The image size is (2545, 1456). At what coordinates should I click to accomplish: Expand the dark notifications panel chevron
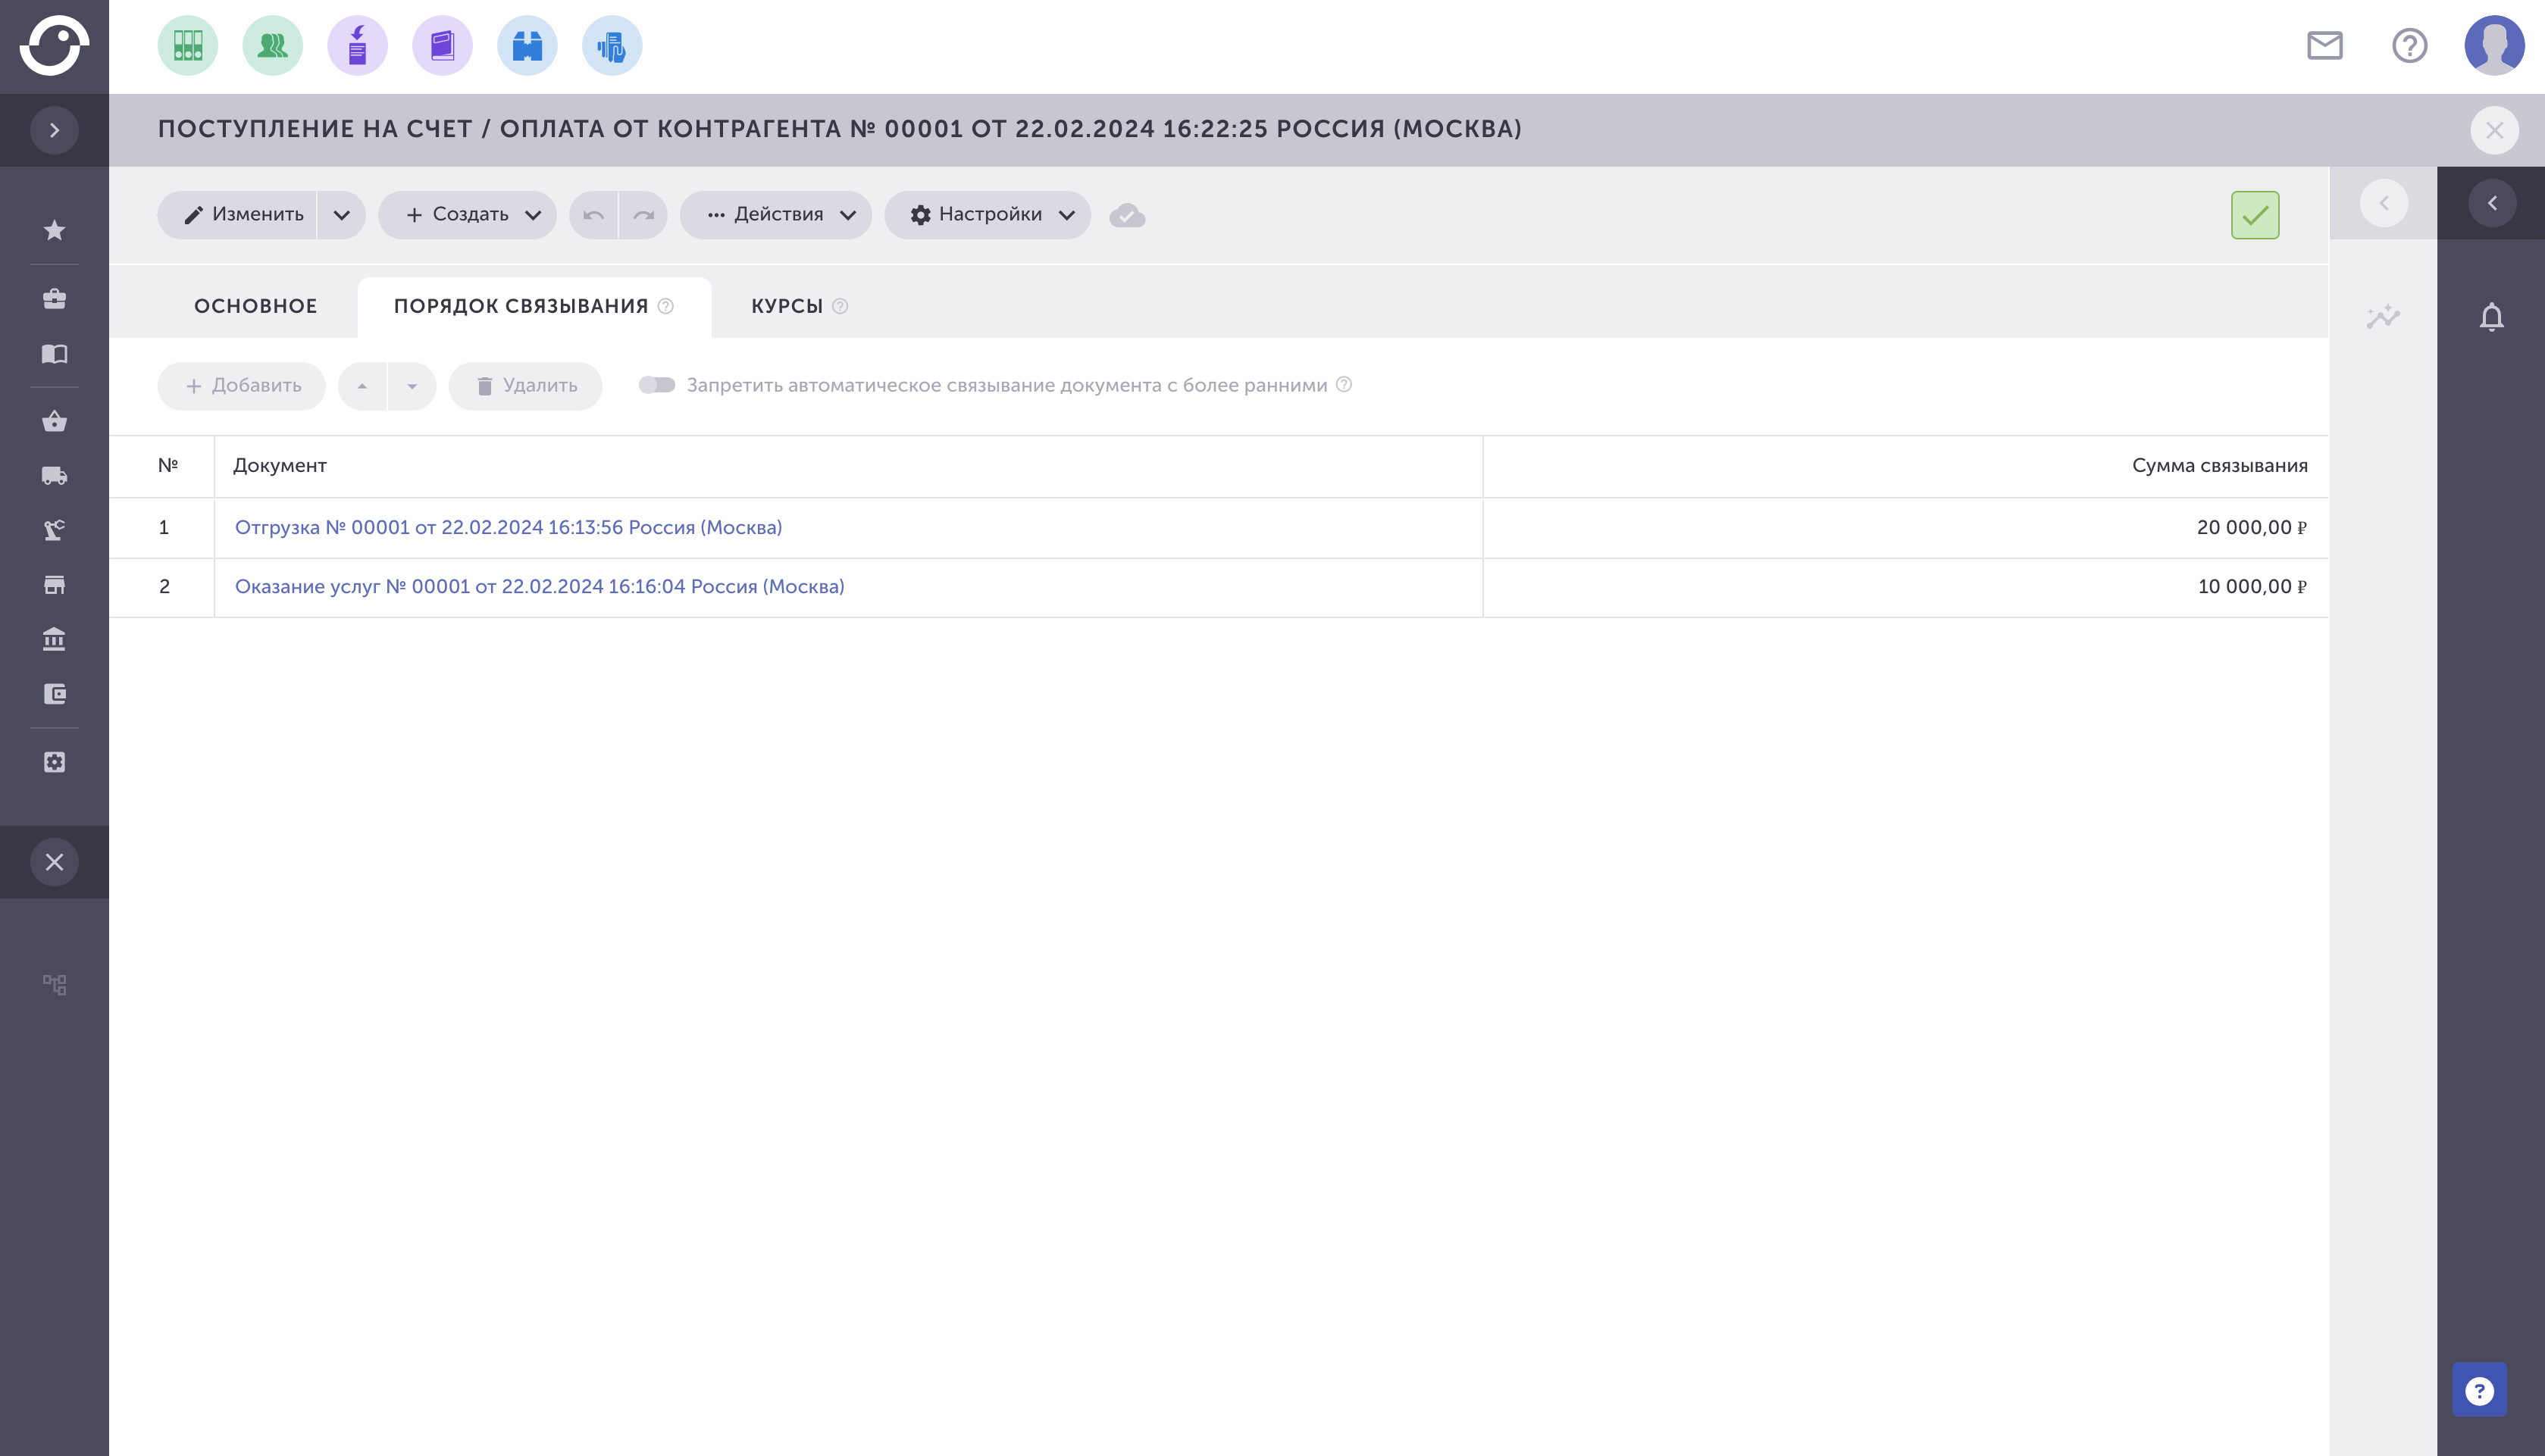point(2492,203)
